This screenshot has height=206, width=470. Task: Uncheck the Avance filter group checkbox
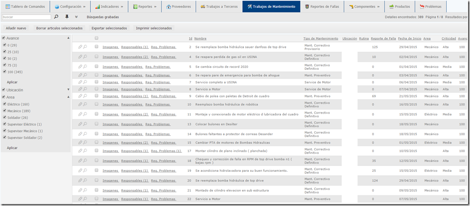click(3, 38)
